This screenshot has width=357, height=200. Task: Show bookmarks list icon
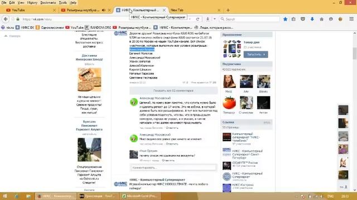[x=293, y=19]
